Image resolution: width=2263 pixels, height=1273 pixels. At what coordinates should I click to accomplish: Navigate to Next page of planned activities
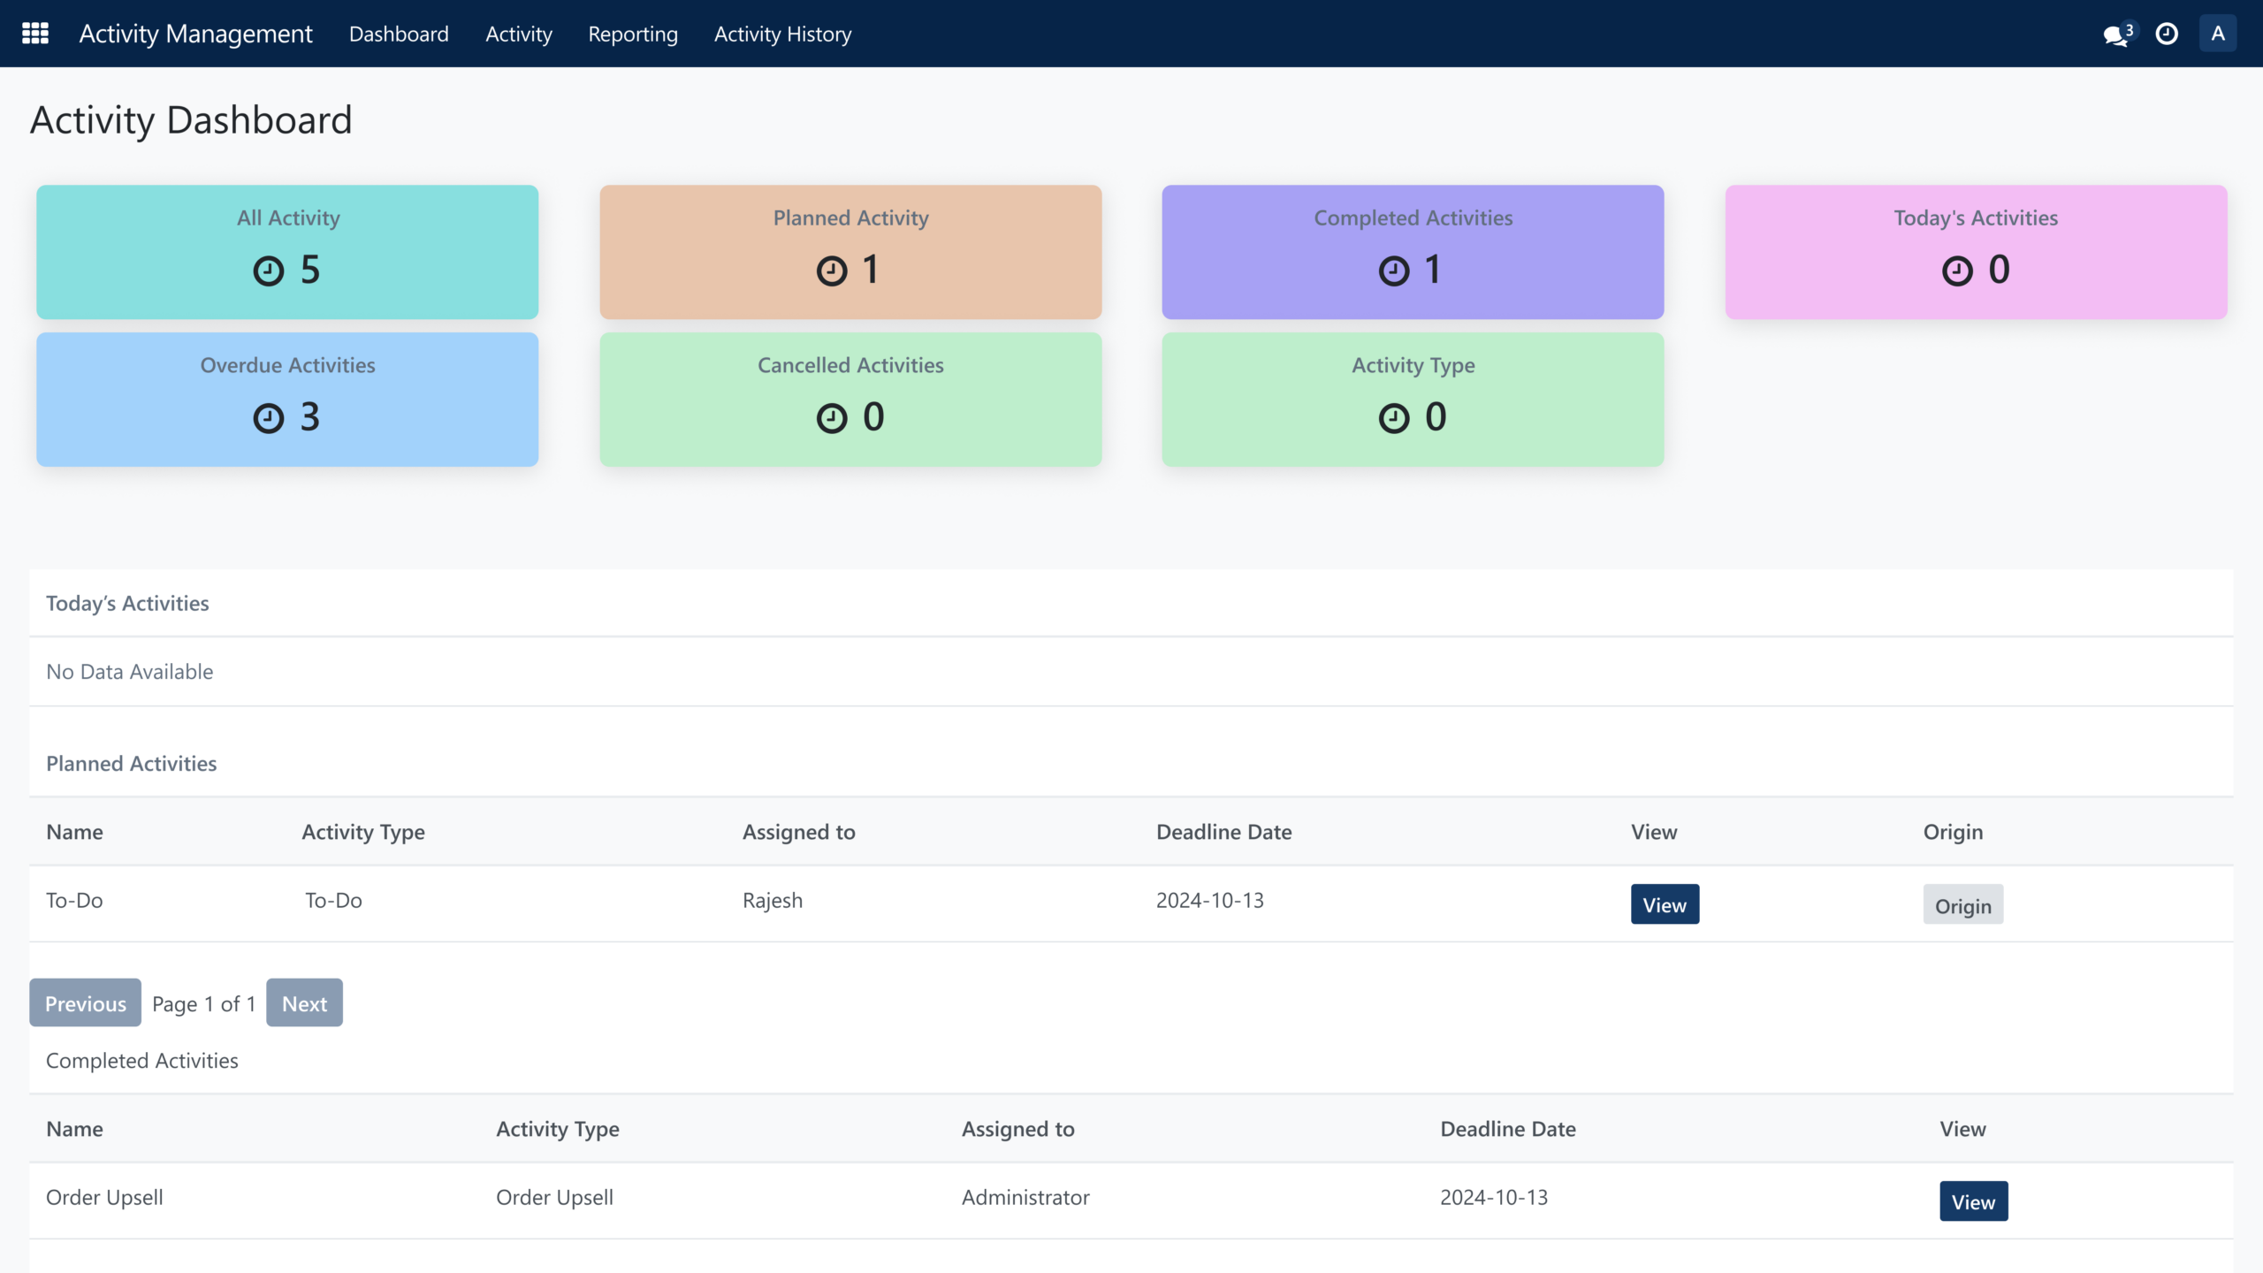(303, 1001)
